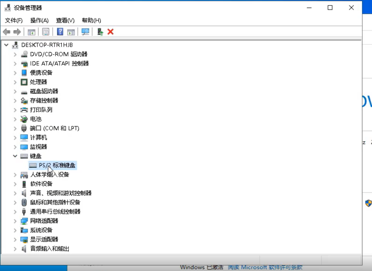Click the action pane toolbar icon
The width and height of the screenshot is (372, 271).
(71, 32)
